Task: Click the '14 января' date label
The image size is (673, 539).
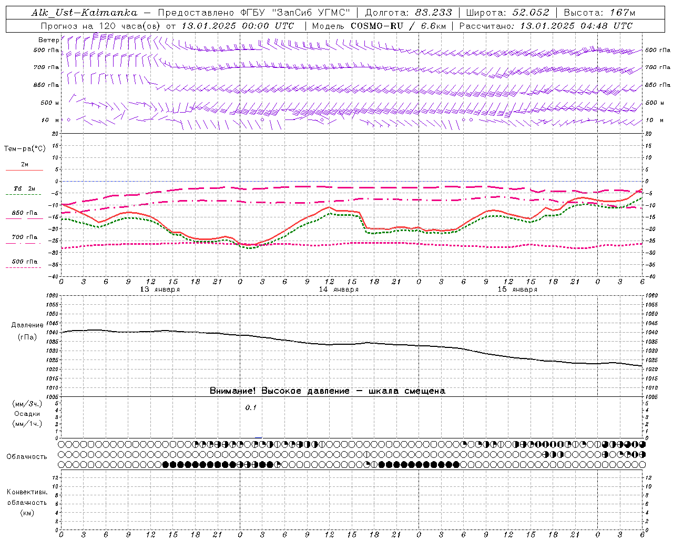Action: 339,290
